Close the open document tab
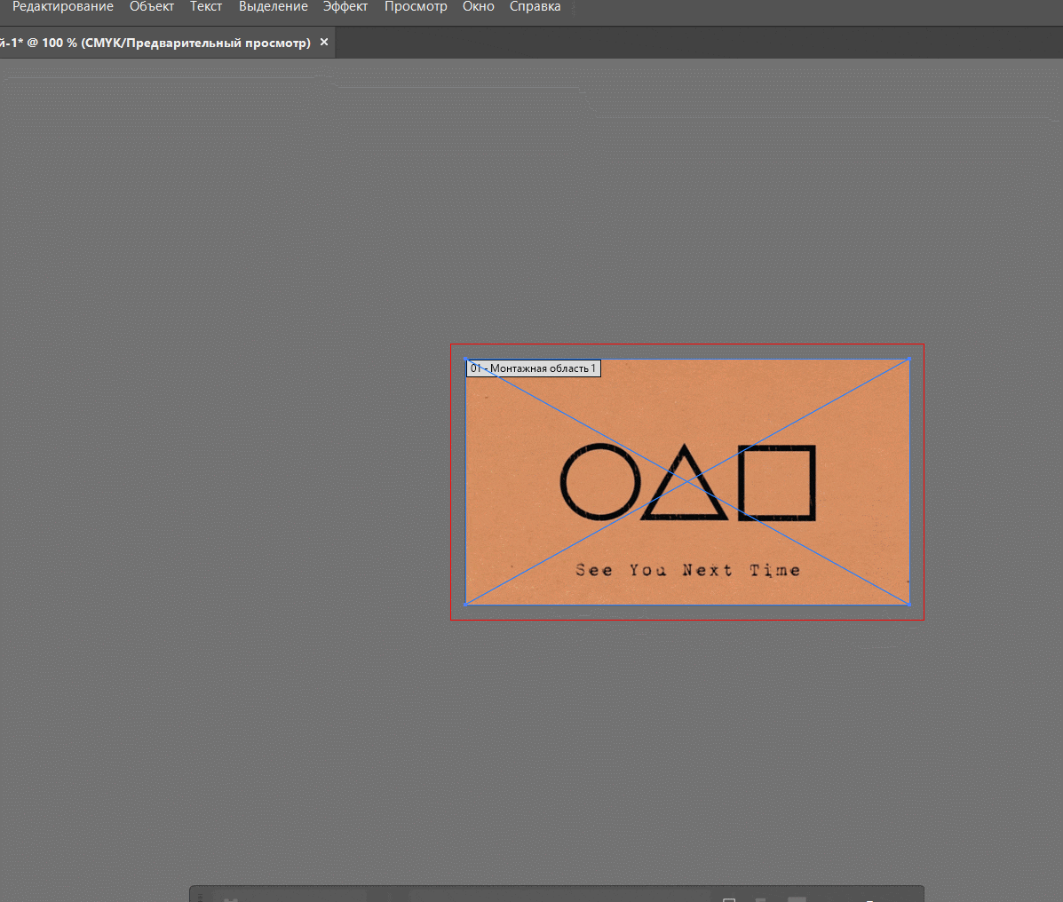 coord(324,42)
